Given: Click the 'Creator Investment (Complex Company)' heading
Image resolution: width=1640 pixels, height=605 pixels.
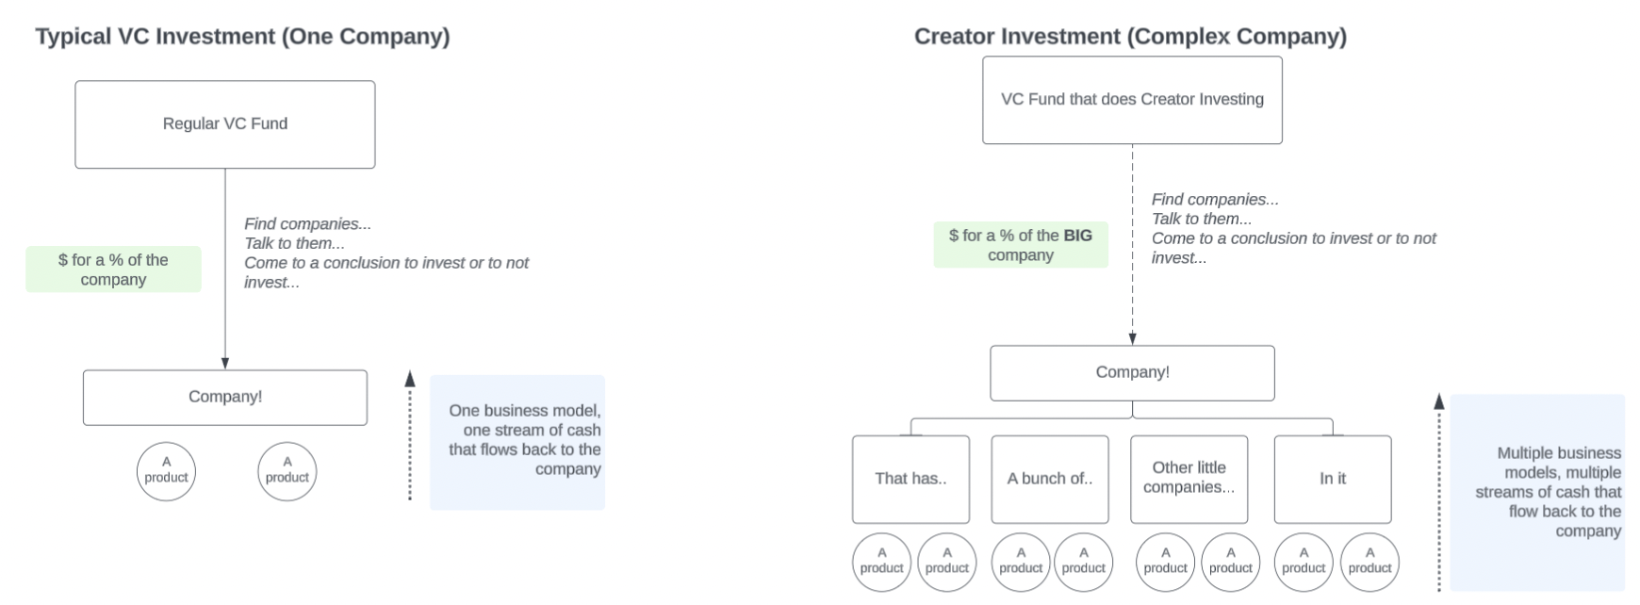Looking at the screenshot, I should coord(1130,37).
